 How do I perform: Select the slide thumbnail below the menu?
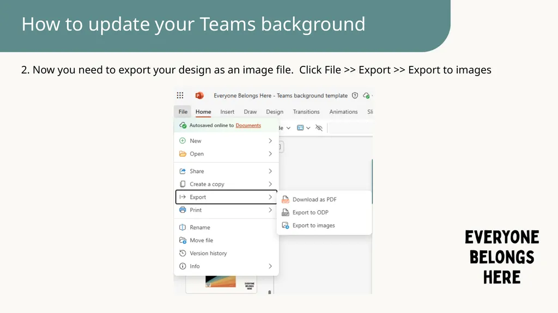(x=221, y=284)
